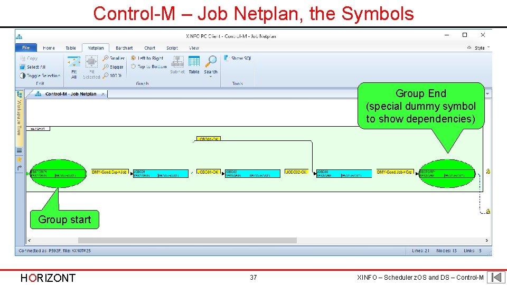Click the horizontal scrollbar thumb
Viewport: 507px width, 285px height.
(187, 241)
